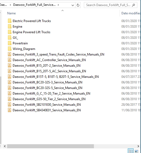
Task: Select Daewoo_Forklift_G_C_15-20_Tier_2_Service_Manuals_EN name
Action: click(x=51, y=93)
